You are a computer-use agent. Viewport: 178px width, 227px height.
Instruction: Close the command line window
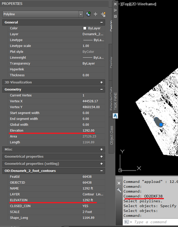pos(119,183)
